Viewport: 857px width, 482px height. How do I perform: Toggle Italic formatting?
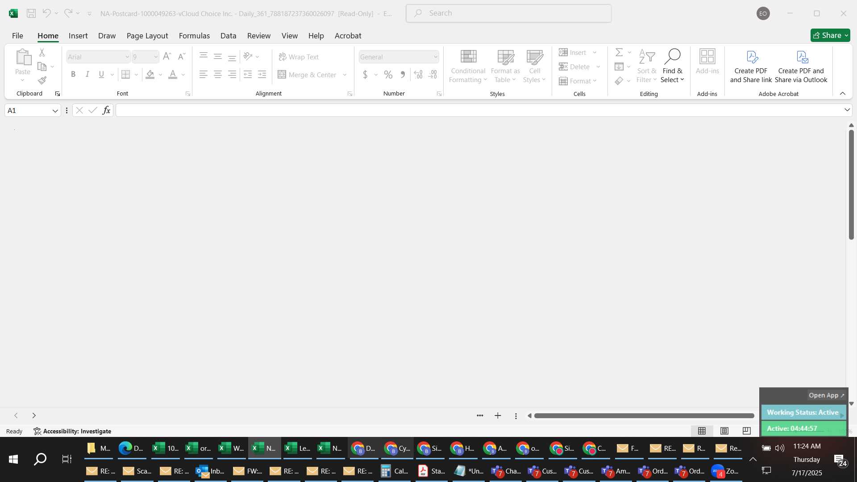[x=87, y=75]
